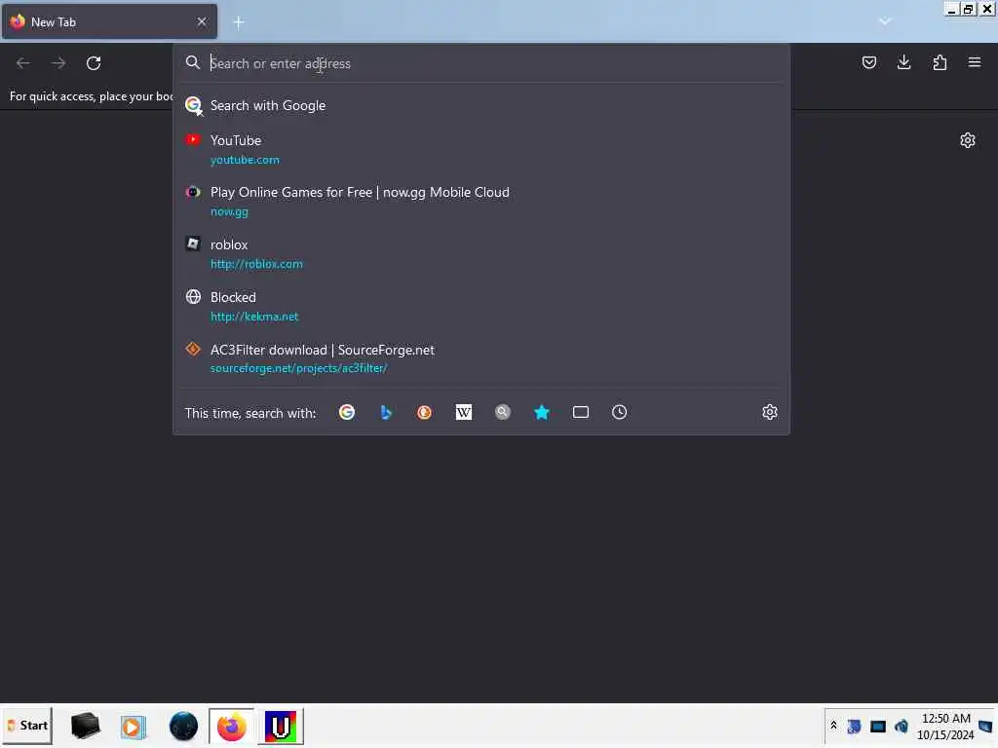Screen dimensions: 998x748
Task: Open black box app in taskbar
Action: point(86,726)
